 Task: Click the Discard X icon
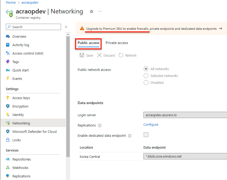click(99, 55)
